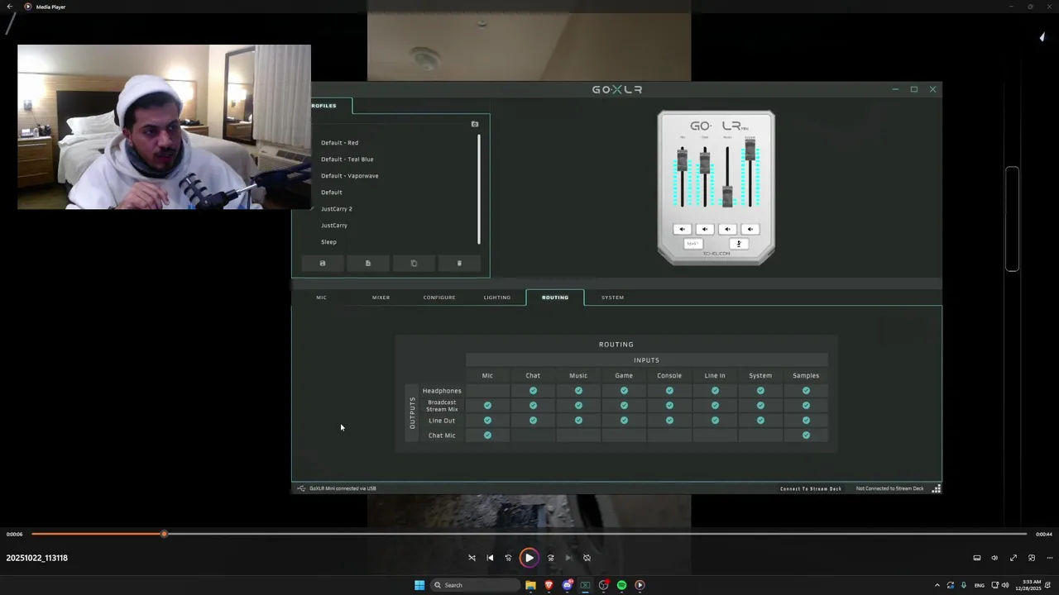This screenshot has height=595, width=1059.
Task: Go back in Media Player
Action: click(x=10, y=7)
